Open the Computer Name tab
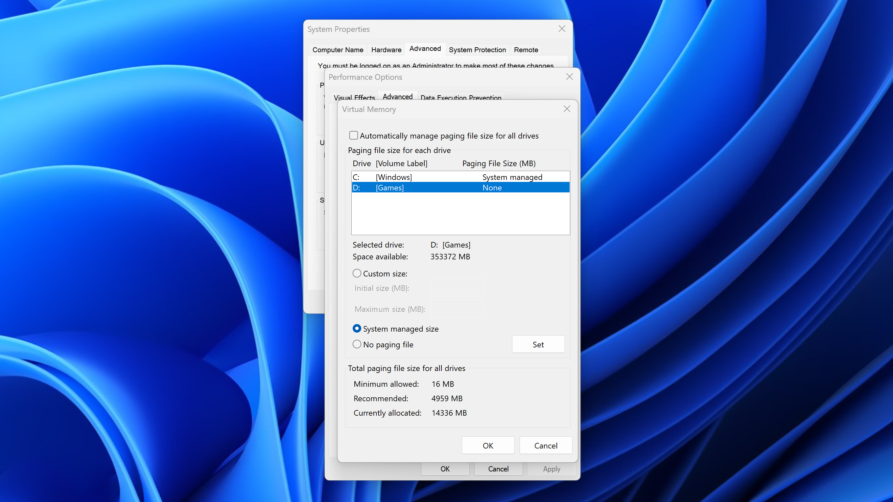Image resolution: width=893 pixels, height=502 pixels. [x=337, y=50]
